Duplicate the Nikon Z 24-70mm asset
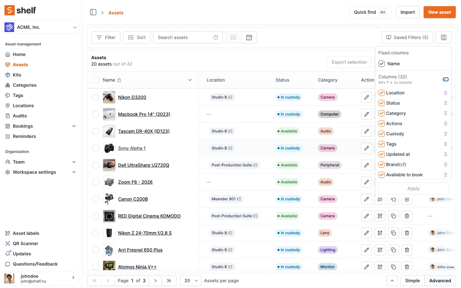Image resolution: width=461 pixels, height=288 pixels. click(393, 233)
